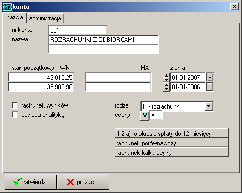The image size is (242, 193).
Task: Click the ND application icon in title bar
Action: click(x=7, y=7)
